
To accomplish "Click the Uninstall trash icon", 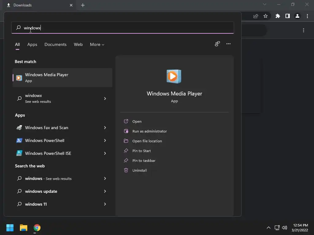I will 126,170.
